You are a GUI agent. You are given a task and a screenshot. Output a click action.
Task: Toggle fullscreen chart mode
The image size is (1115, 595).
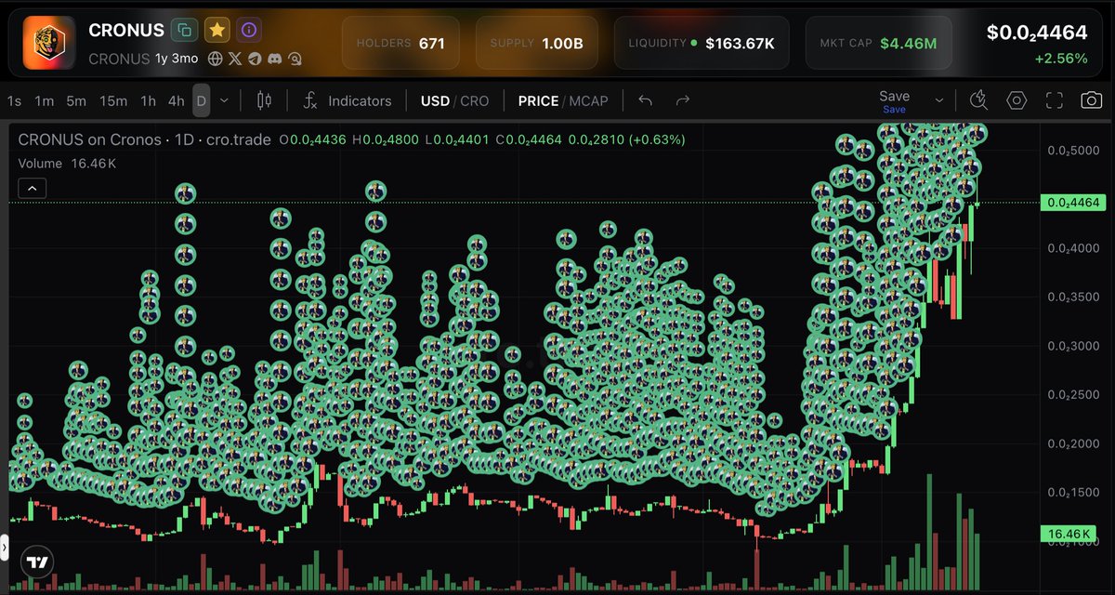pos(1055,100)
